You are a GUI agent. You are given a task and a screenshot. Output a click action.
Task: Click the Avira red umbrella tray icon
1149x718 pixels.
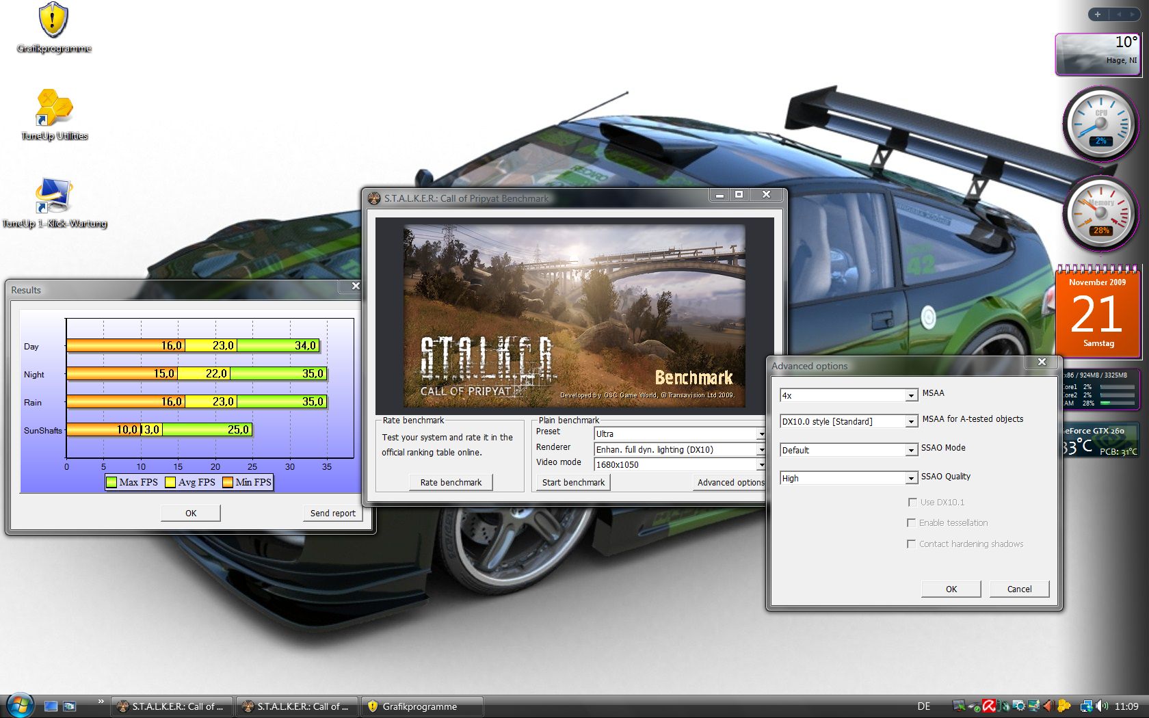[988, 706]
